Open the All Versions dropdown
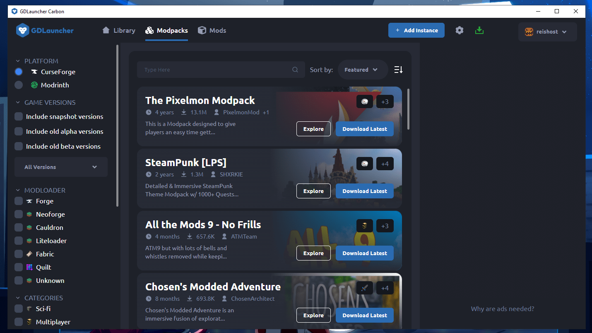 [61, 167]
